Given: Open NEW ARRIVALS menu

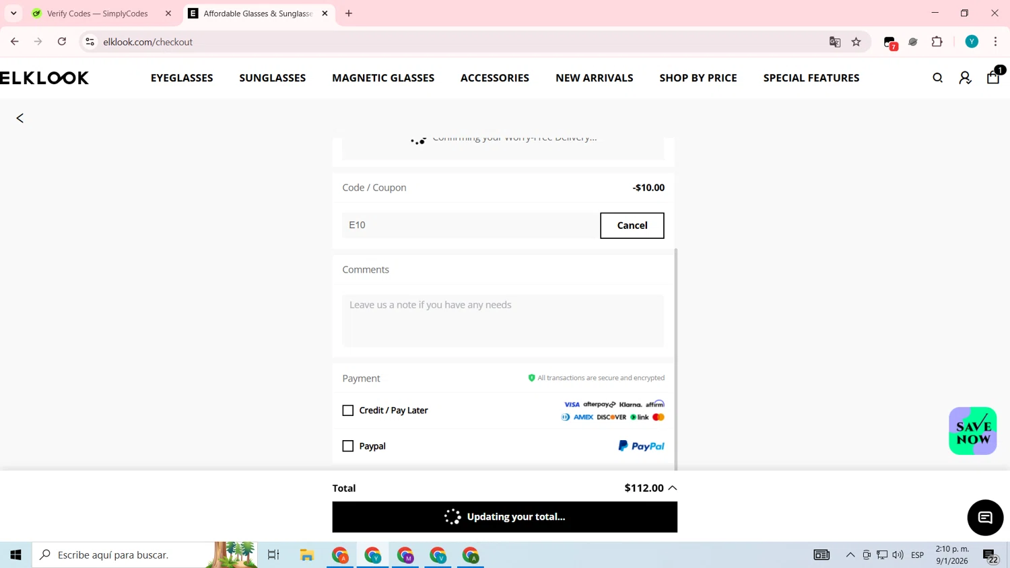Looking at the screenshot, I should click(x=595, y=78).
